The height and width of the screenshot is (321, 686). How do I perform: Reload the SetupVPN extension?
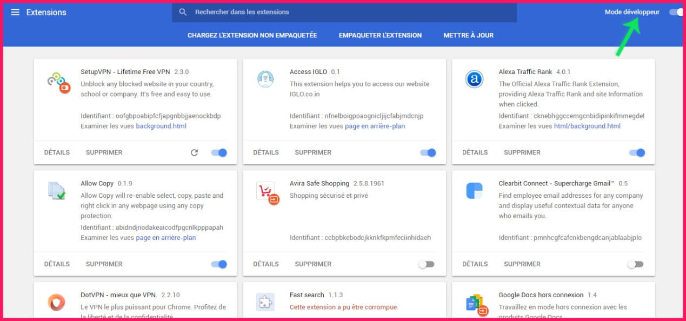pyautogui.click(x=195, y=153)
